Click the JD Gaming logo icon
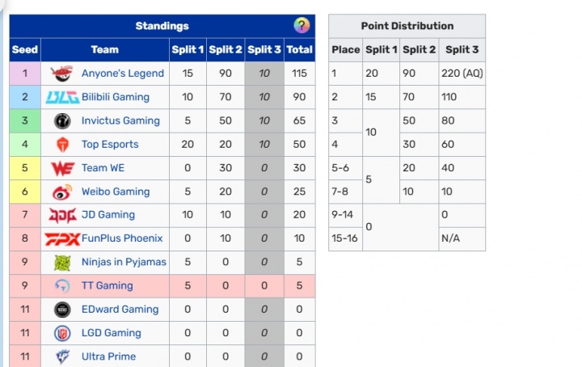The height and width of the screenshot is (367, 582). click(x=62, y=215)
